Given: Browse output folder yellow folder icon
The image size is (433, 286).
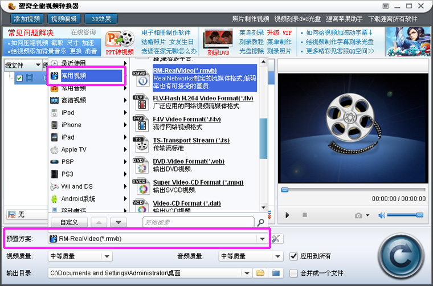Looking at the screenshot, I should (x=260, y=273).
